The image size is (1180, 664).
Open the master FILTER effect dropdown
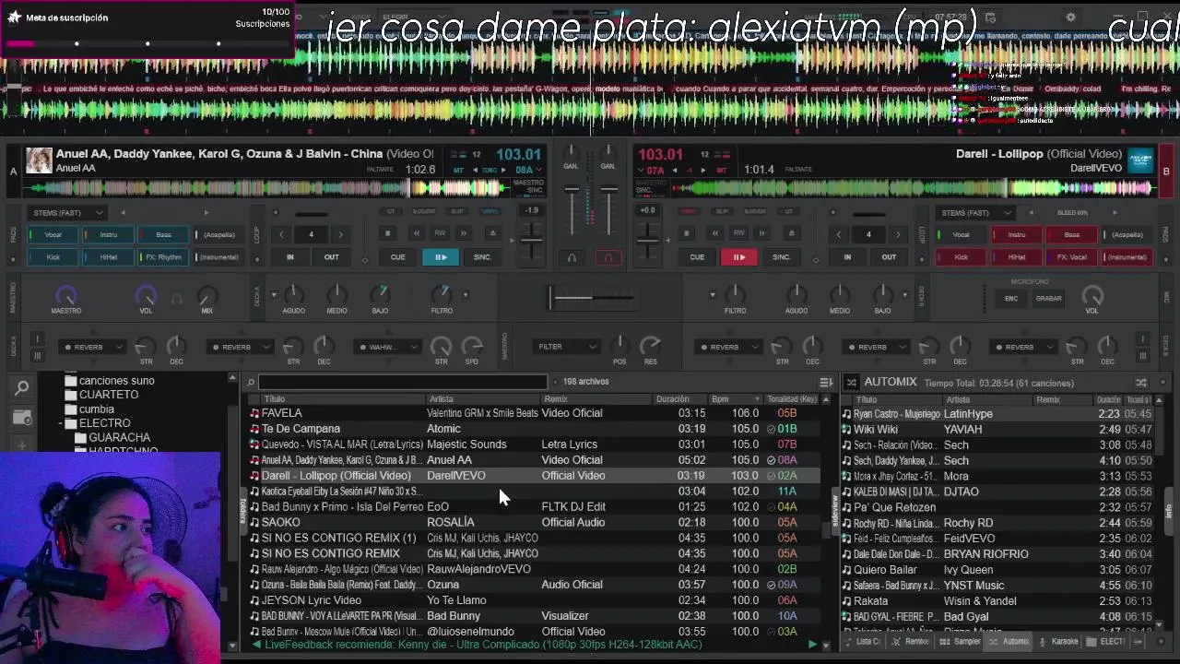[x=568, y=348]
